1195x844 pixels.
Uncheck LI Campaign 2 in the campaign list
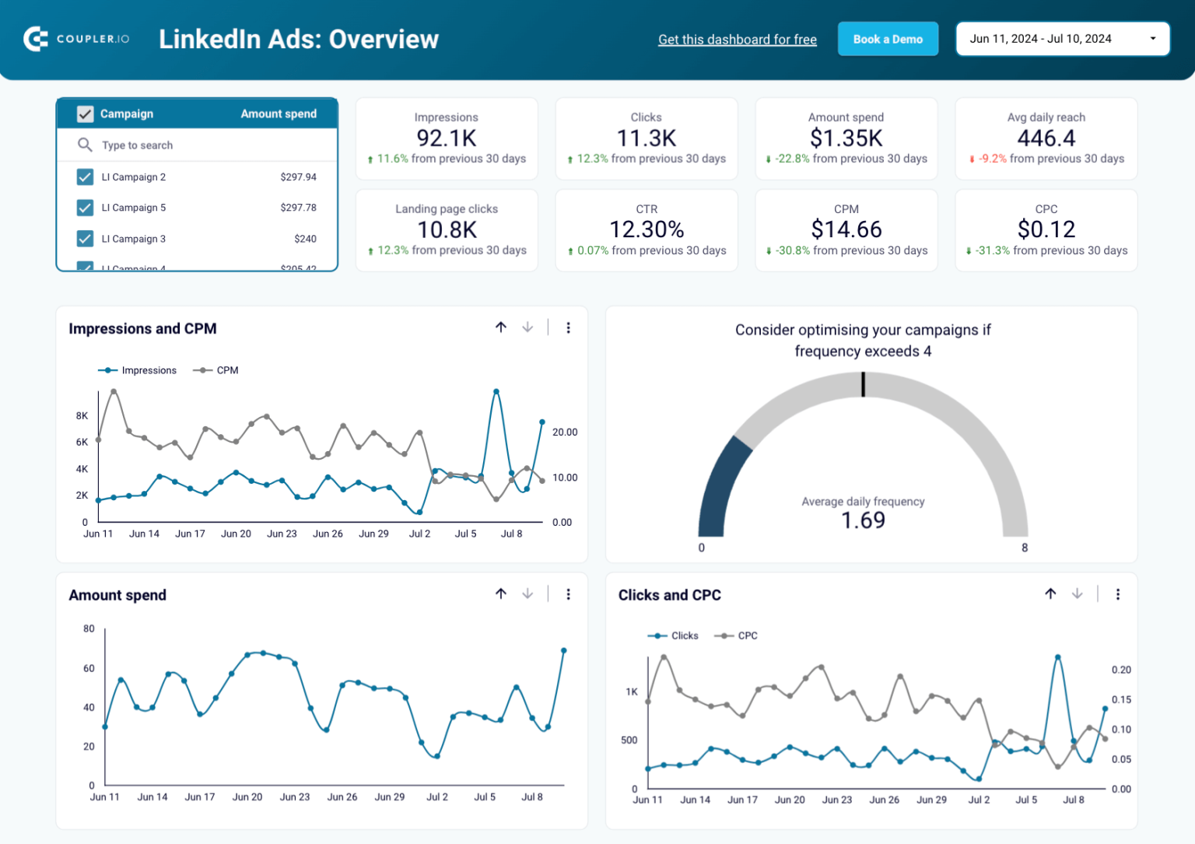(85, 177)
